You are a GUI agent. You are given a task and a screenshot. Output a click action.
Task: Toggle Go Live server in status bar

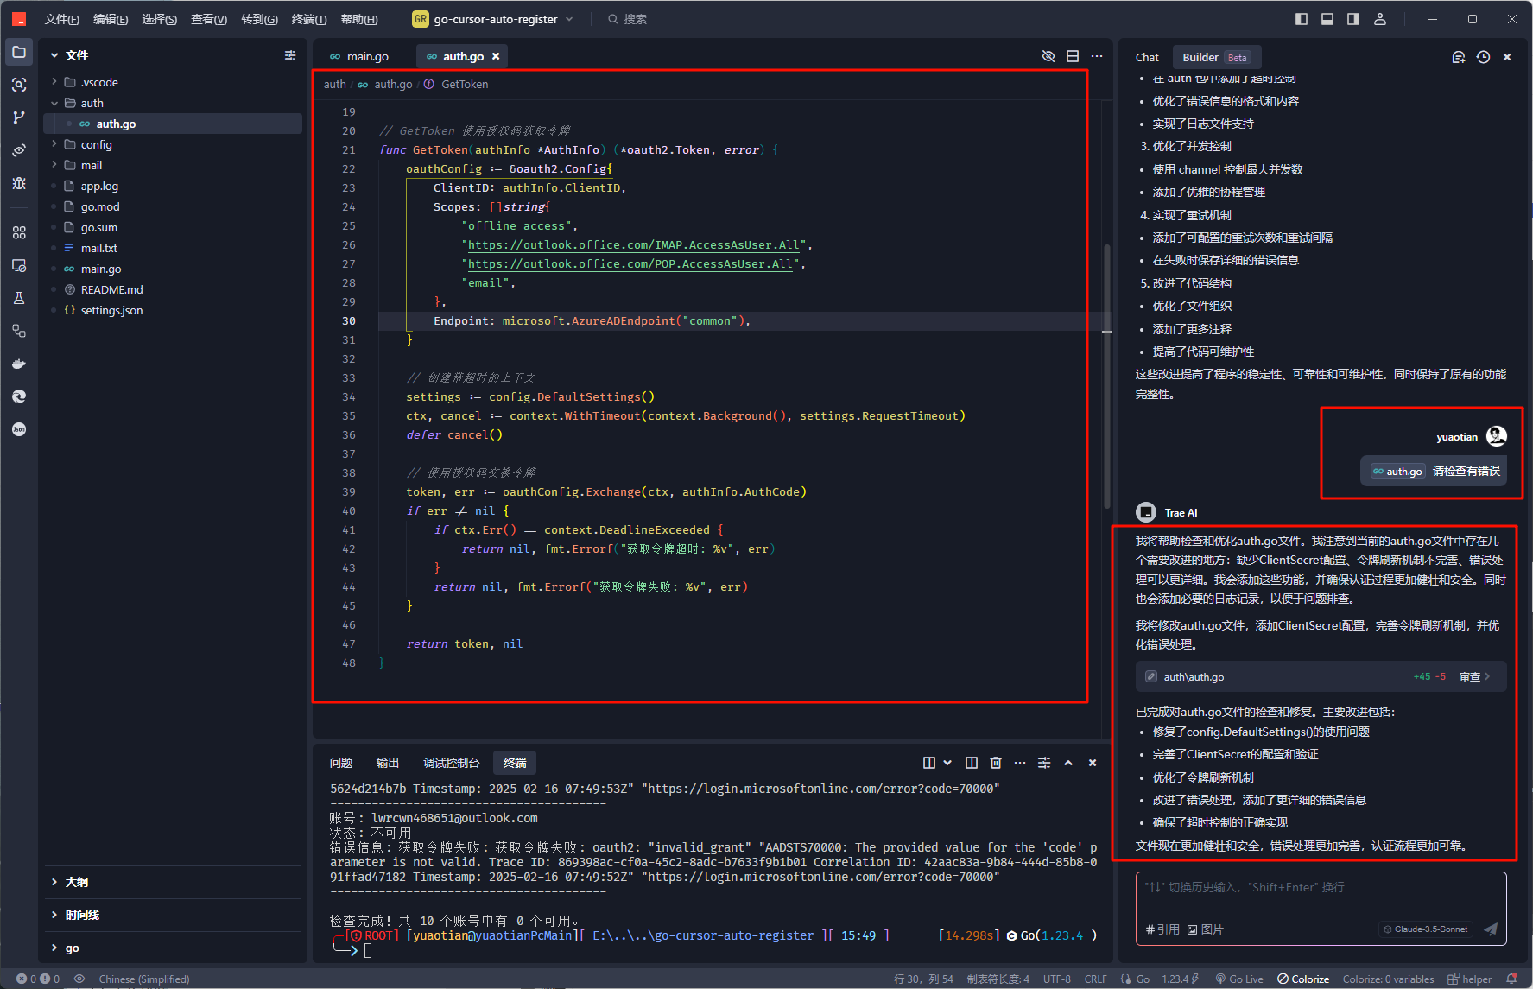click(x=1239, y=979)
